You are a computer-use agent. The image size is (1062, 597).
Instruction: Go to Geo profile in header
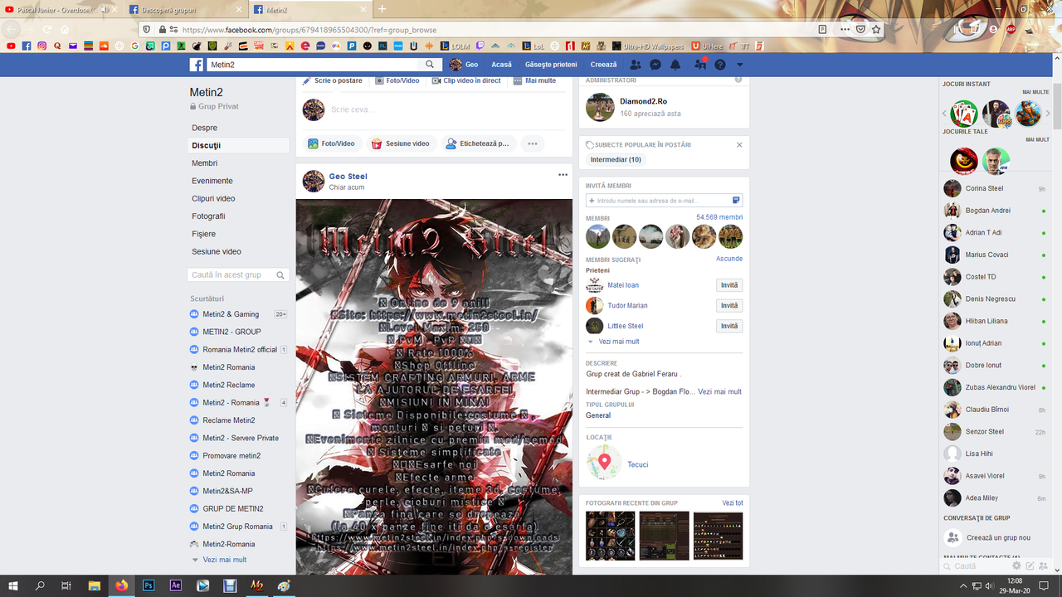[x=464, y=65]
